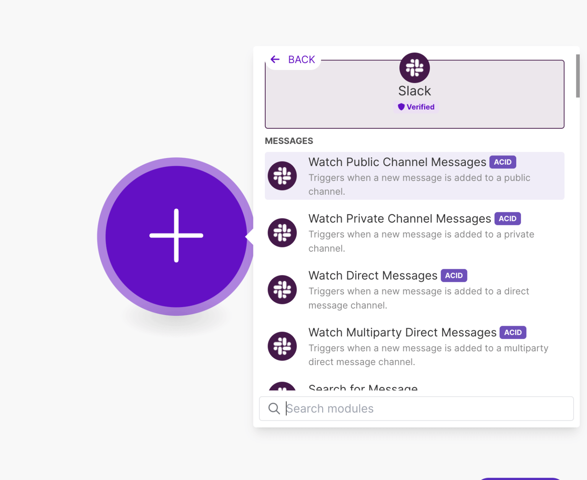Click the BACK link
587x480 pixels.
pos(302,59)
